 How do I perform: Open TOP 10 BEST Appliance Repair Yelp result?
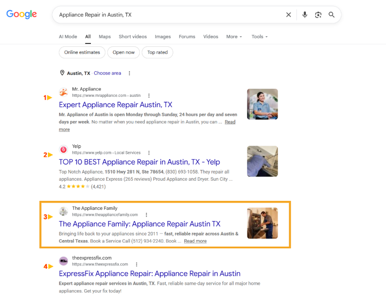click(x=139, y=162)
